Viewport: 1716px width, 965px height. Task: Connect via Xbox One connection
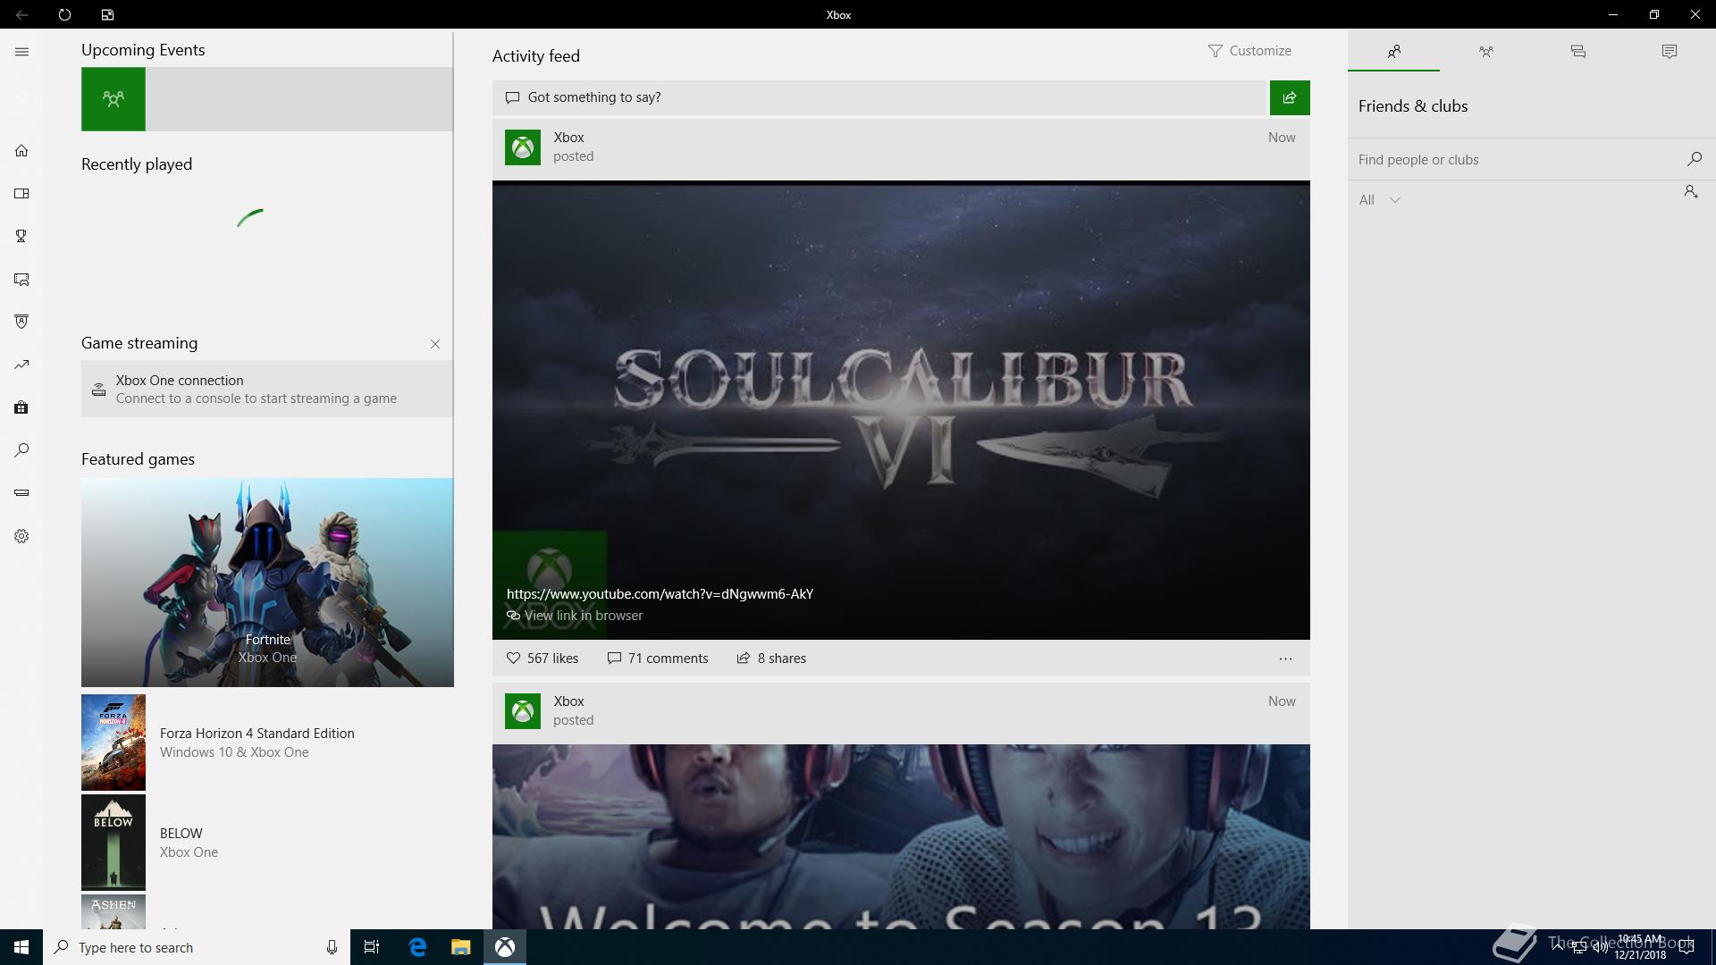(x=267, y=389)
